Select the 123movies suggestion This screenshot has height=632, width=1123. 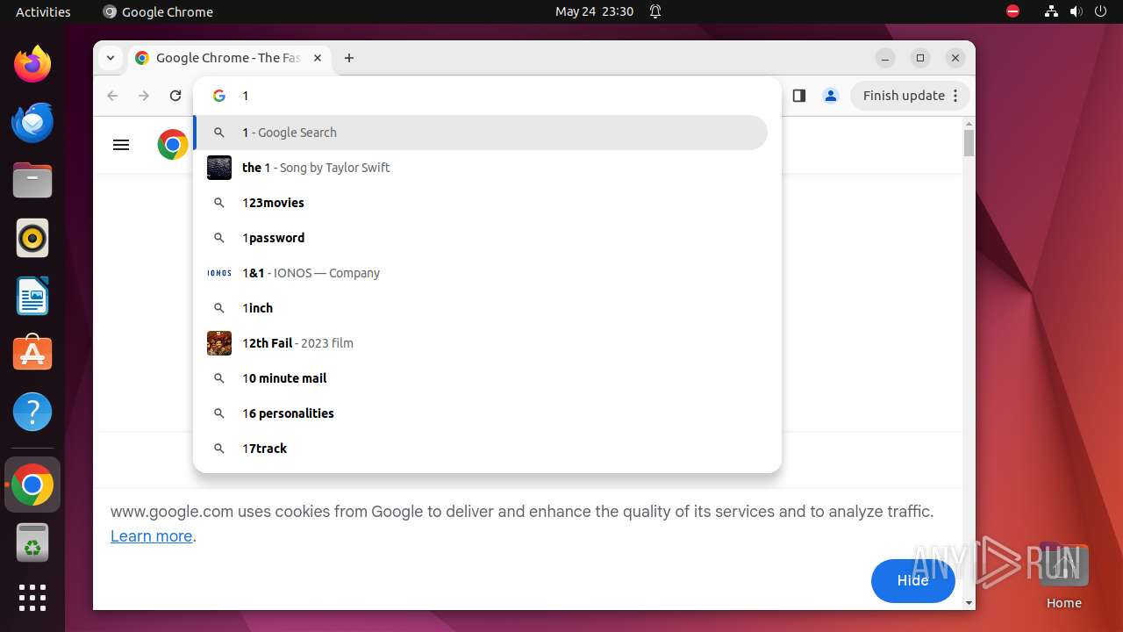481,203
